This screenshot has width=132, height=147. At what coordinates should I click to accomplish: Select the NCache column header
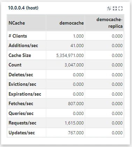tap(17, 23)
